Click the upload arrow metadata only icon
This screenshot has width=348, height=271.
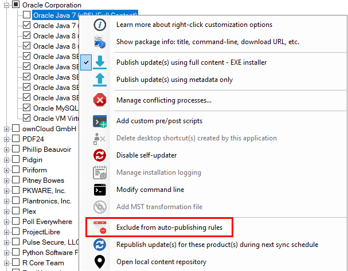point(100,80)
